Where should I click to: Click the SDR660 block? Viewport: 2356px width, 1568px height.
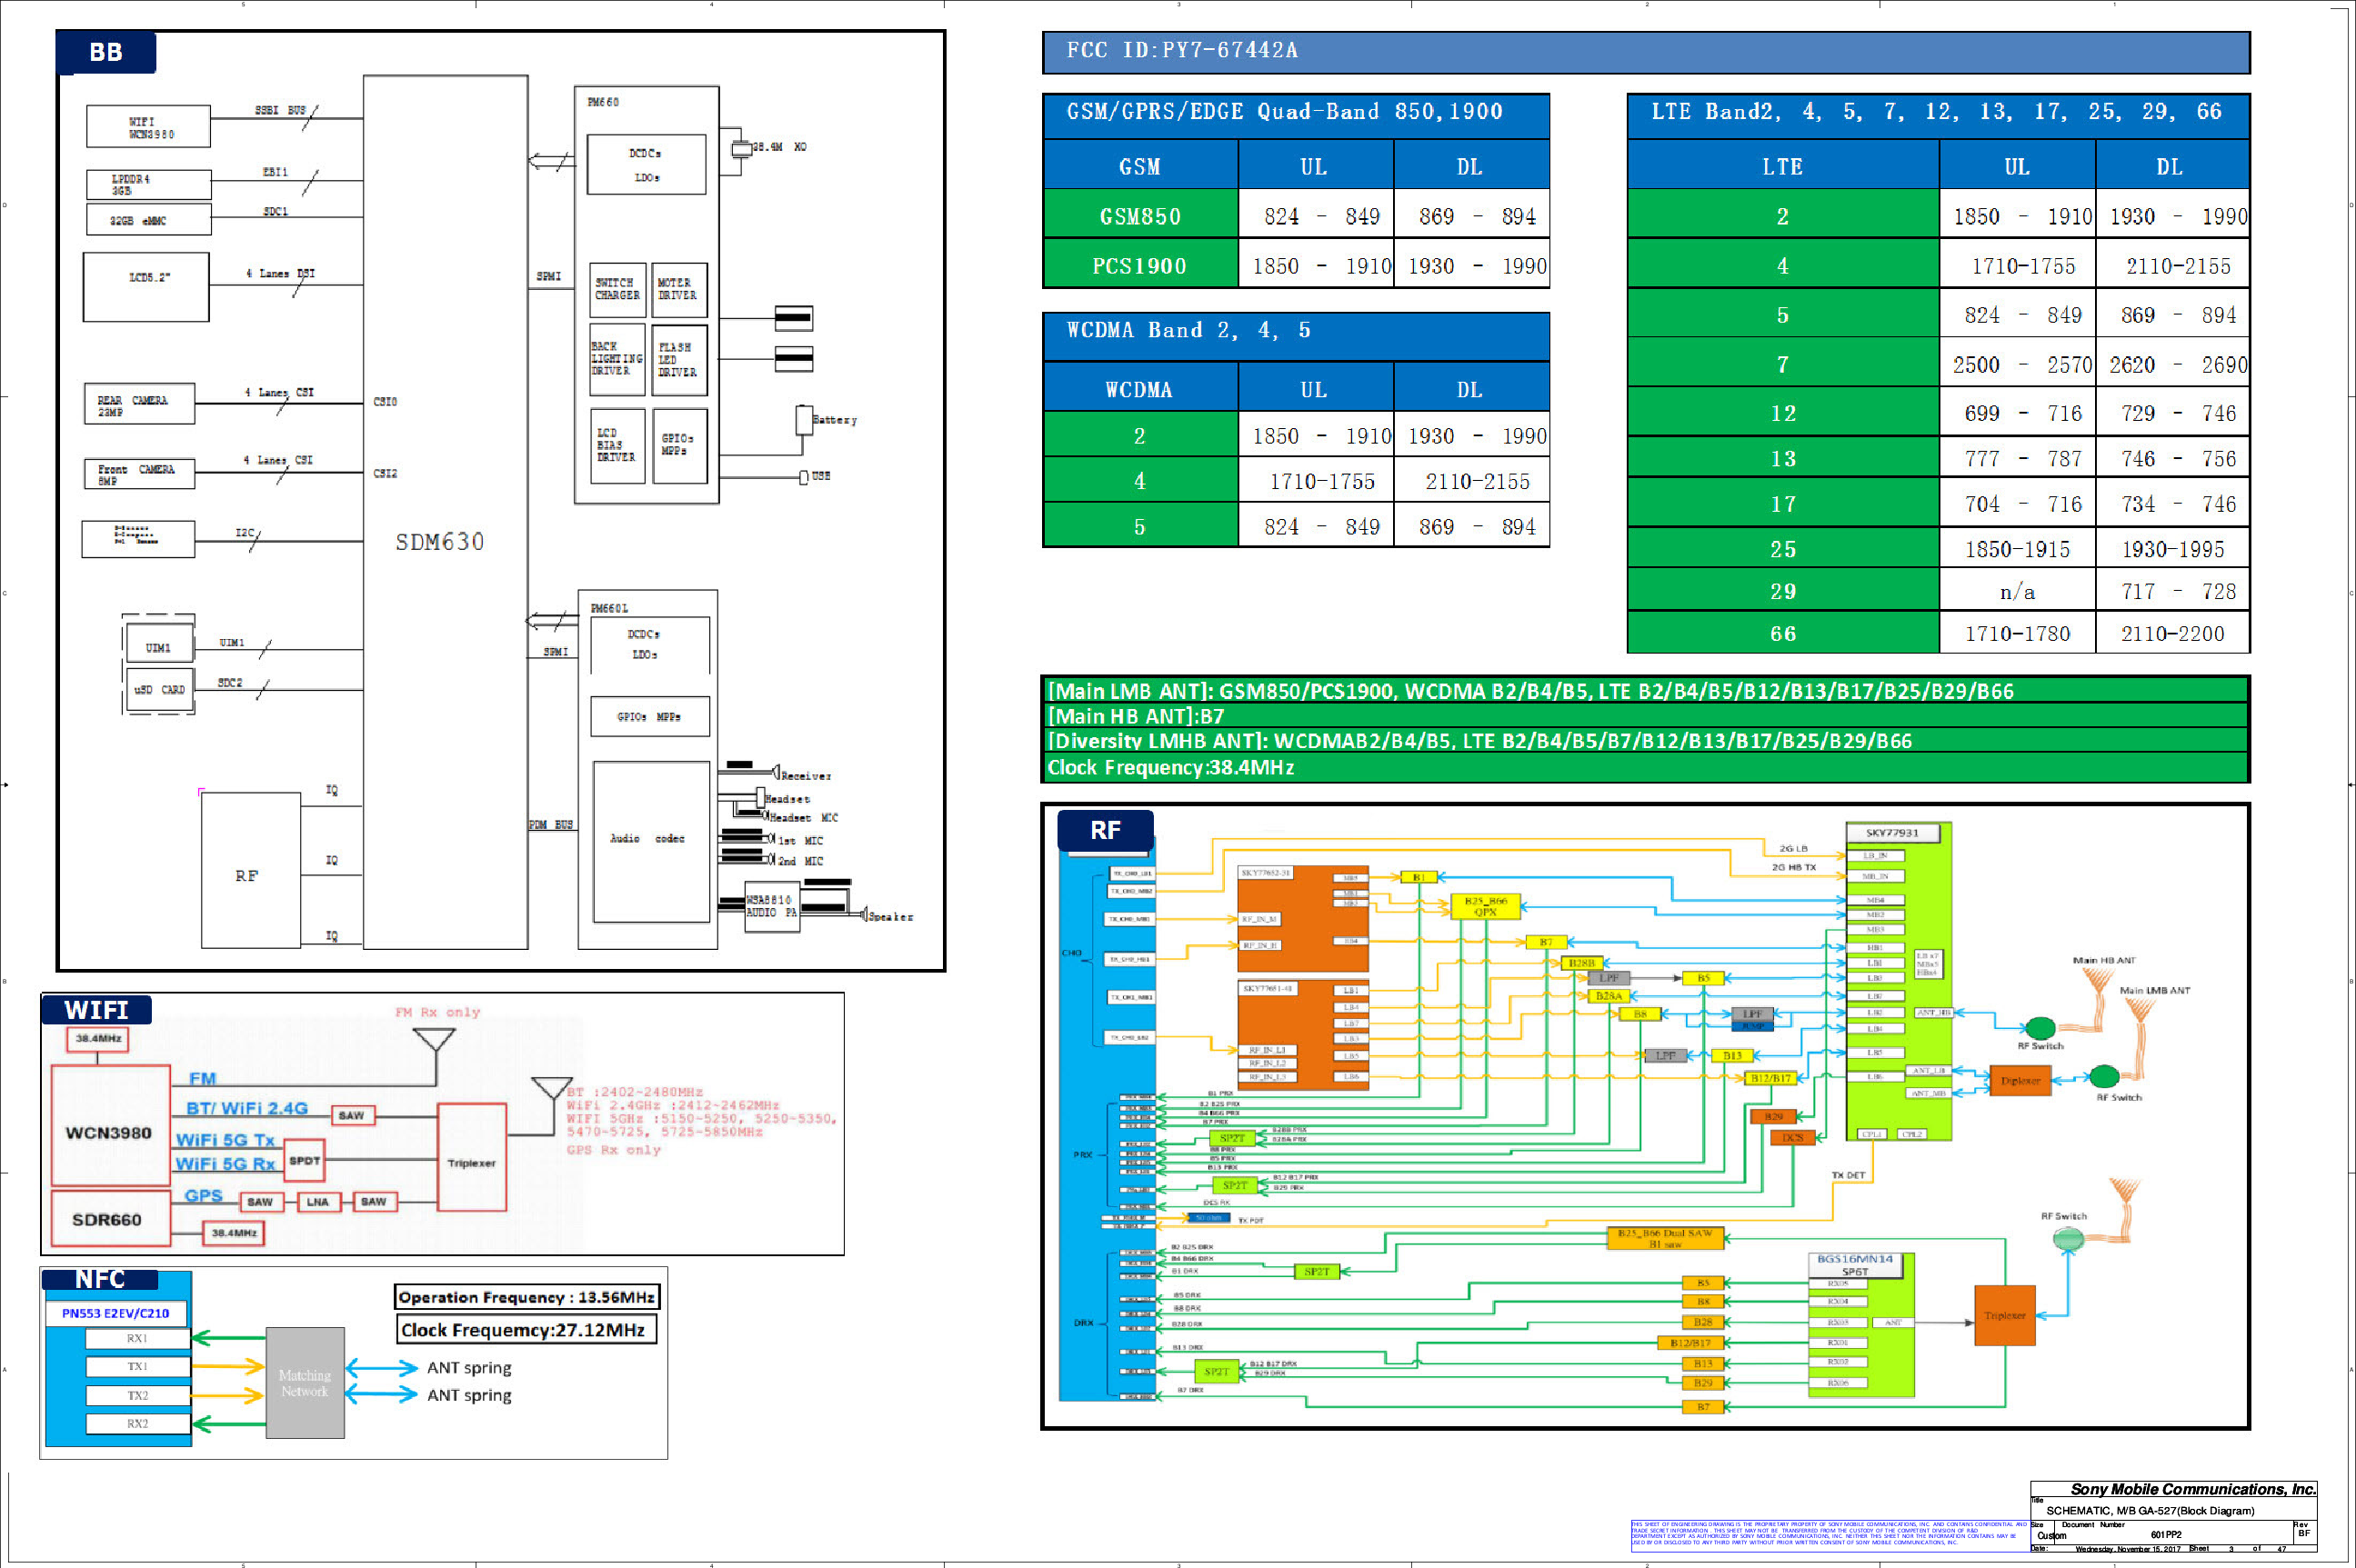tap(110, 1219)
